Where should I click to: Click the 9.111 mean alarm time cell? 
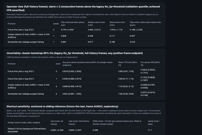click(112, 36)
